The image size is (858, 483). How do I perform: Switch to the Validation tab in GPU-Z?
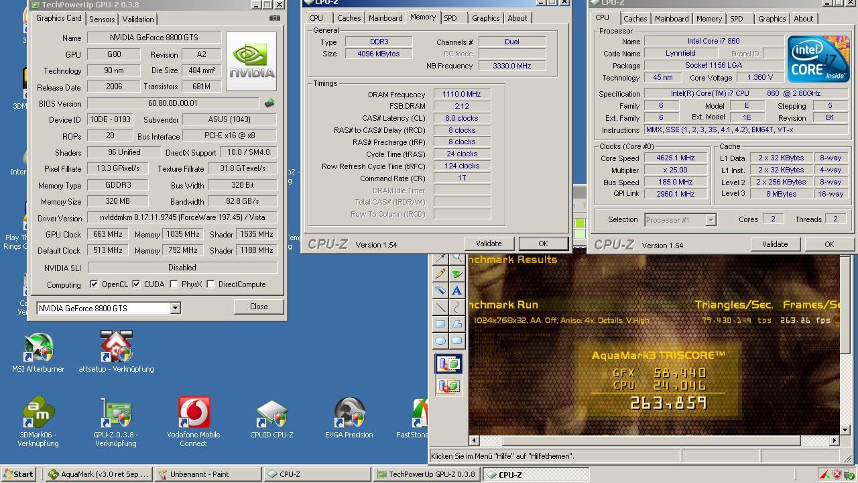coord(138,19)
